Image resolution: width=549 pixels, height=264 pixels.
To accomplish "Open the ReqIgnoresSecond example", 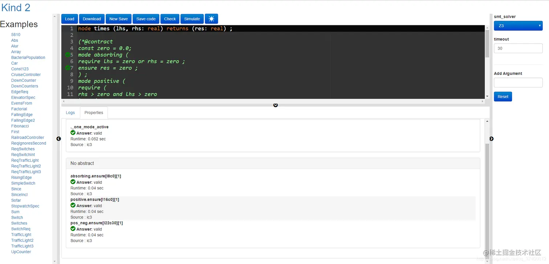I will 29,143.
